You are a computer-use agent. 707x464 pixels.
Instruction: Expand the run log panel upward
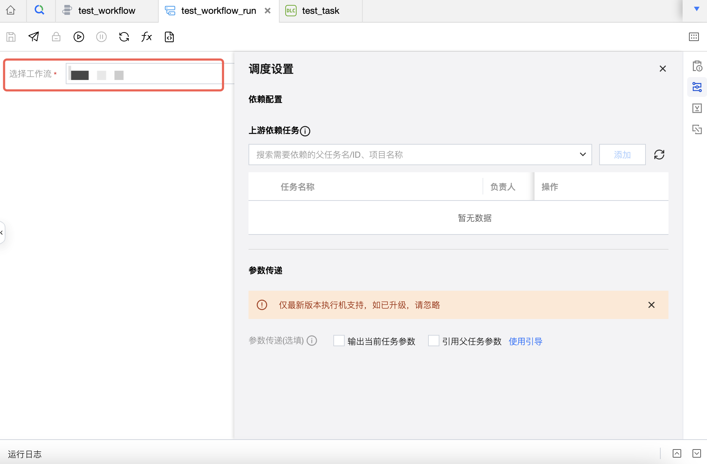(677, 453)
